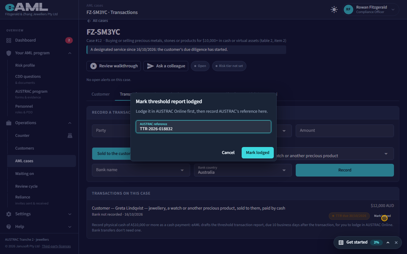Image resolution: width=407 pixels, height=254 pixels.
Task: Click the Greta Lindqvist transaction description
Action: pos(189,208)
